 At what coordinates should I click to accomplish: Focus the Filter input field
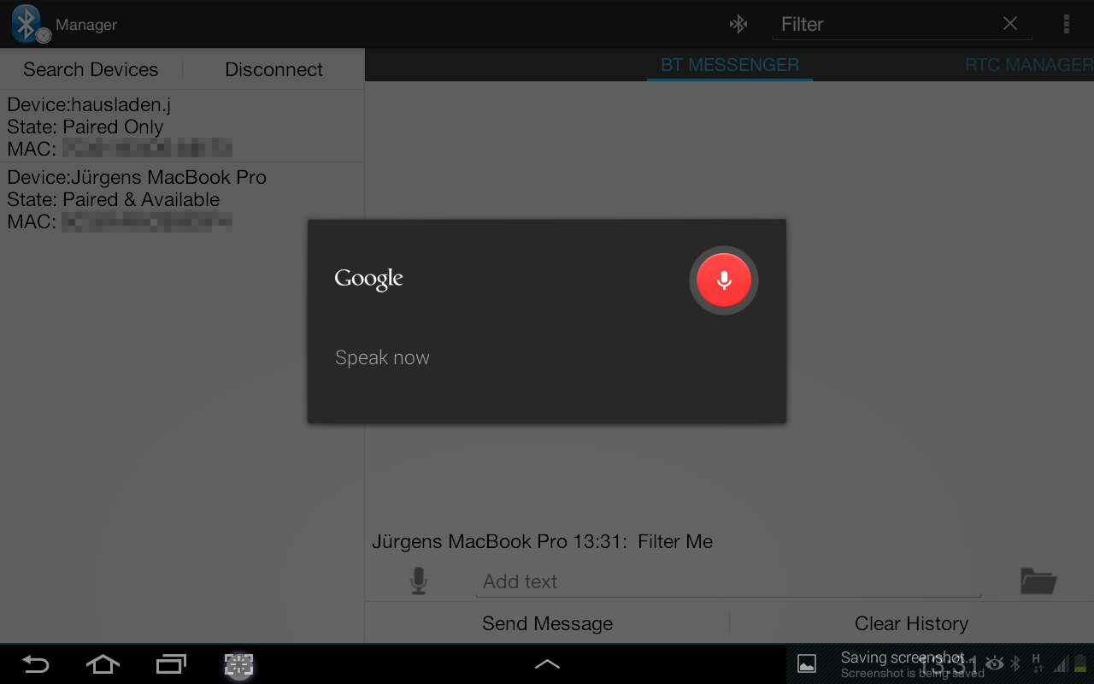(x=887, y=24)
